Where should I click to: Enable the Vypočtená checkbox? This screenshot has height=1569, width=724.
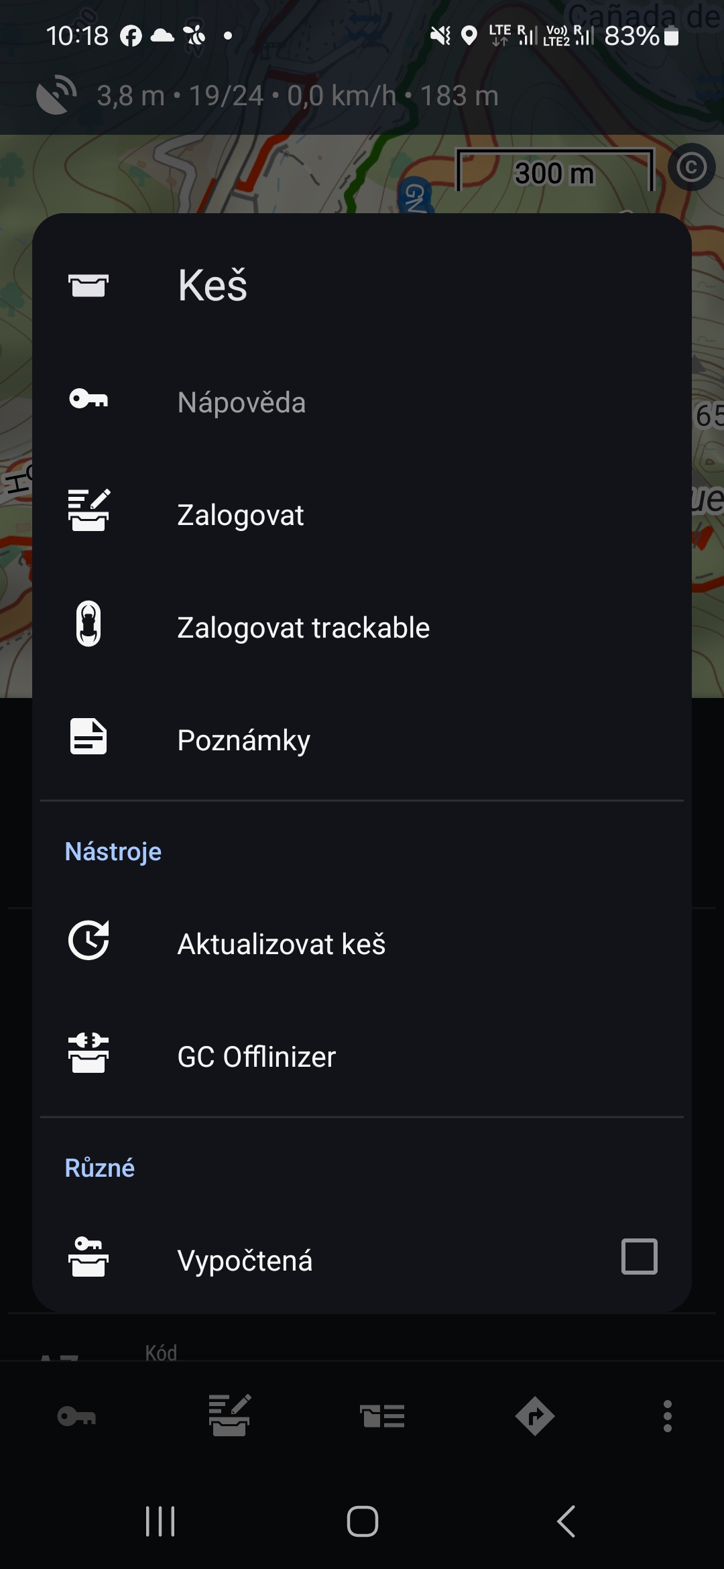pos(639,1257)
